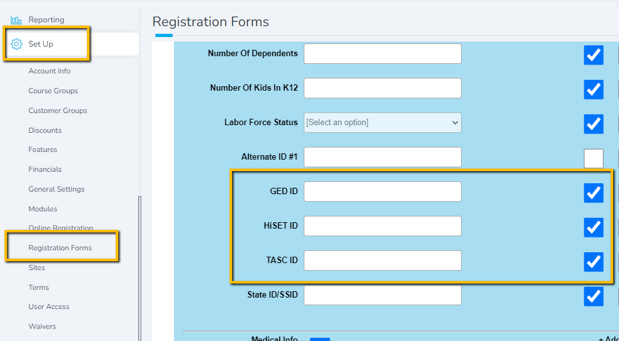
Task: Click the GED ID text field
Action: pos(382,192)
